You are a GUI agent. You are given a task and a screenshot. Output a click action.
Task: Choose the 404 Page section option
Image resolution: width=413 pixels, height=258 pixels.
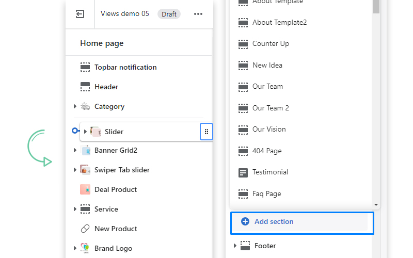[x=267, y=151]
